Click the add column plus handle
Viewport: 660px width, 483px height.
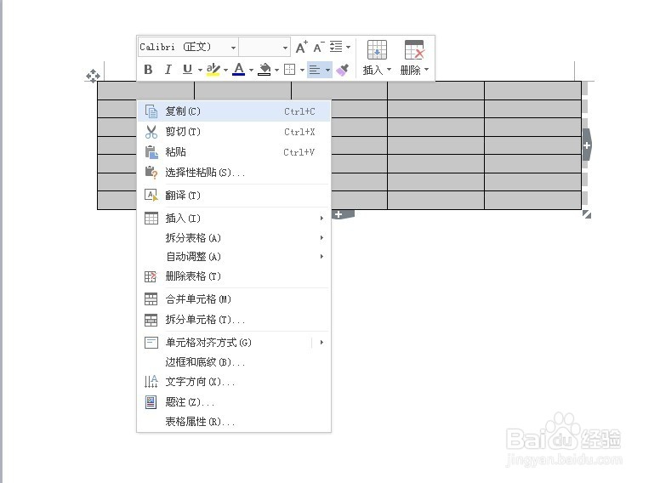coord(587,145)
